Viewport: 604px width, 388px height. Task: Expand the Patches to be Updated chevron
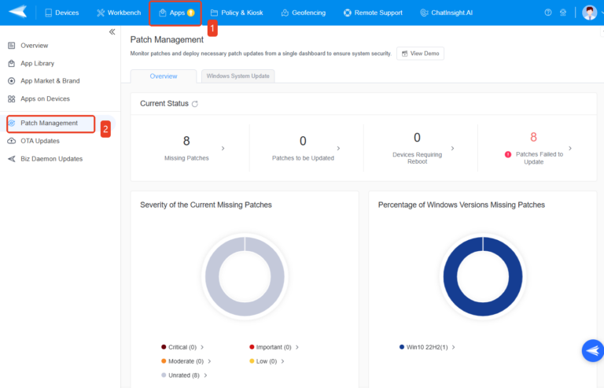point(338,148)
